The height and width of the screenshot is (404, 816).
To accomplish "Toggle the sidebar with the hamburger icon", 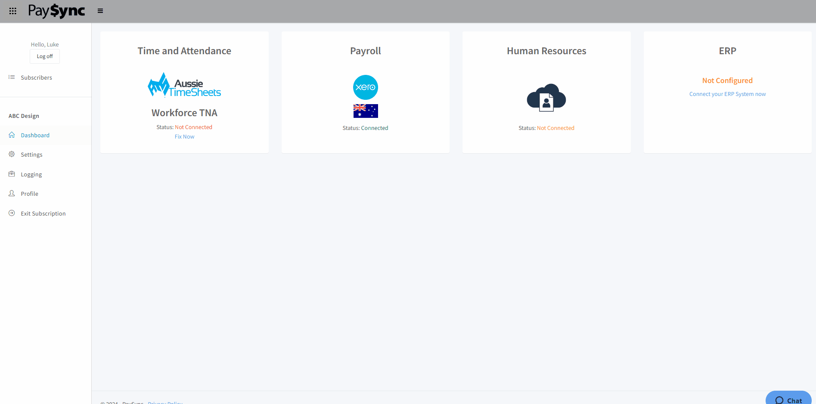I will (100, 10).
